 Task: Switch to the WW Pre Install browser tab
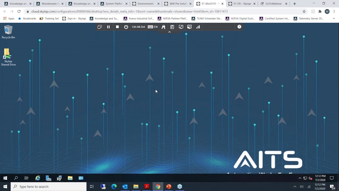[178, 4]
